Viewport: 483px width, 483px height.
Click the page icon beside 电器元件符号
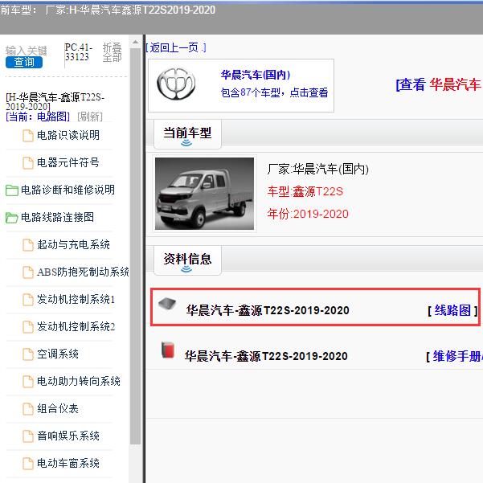coord(28,162)
